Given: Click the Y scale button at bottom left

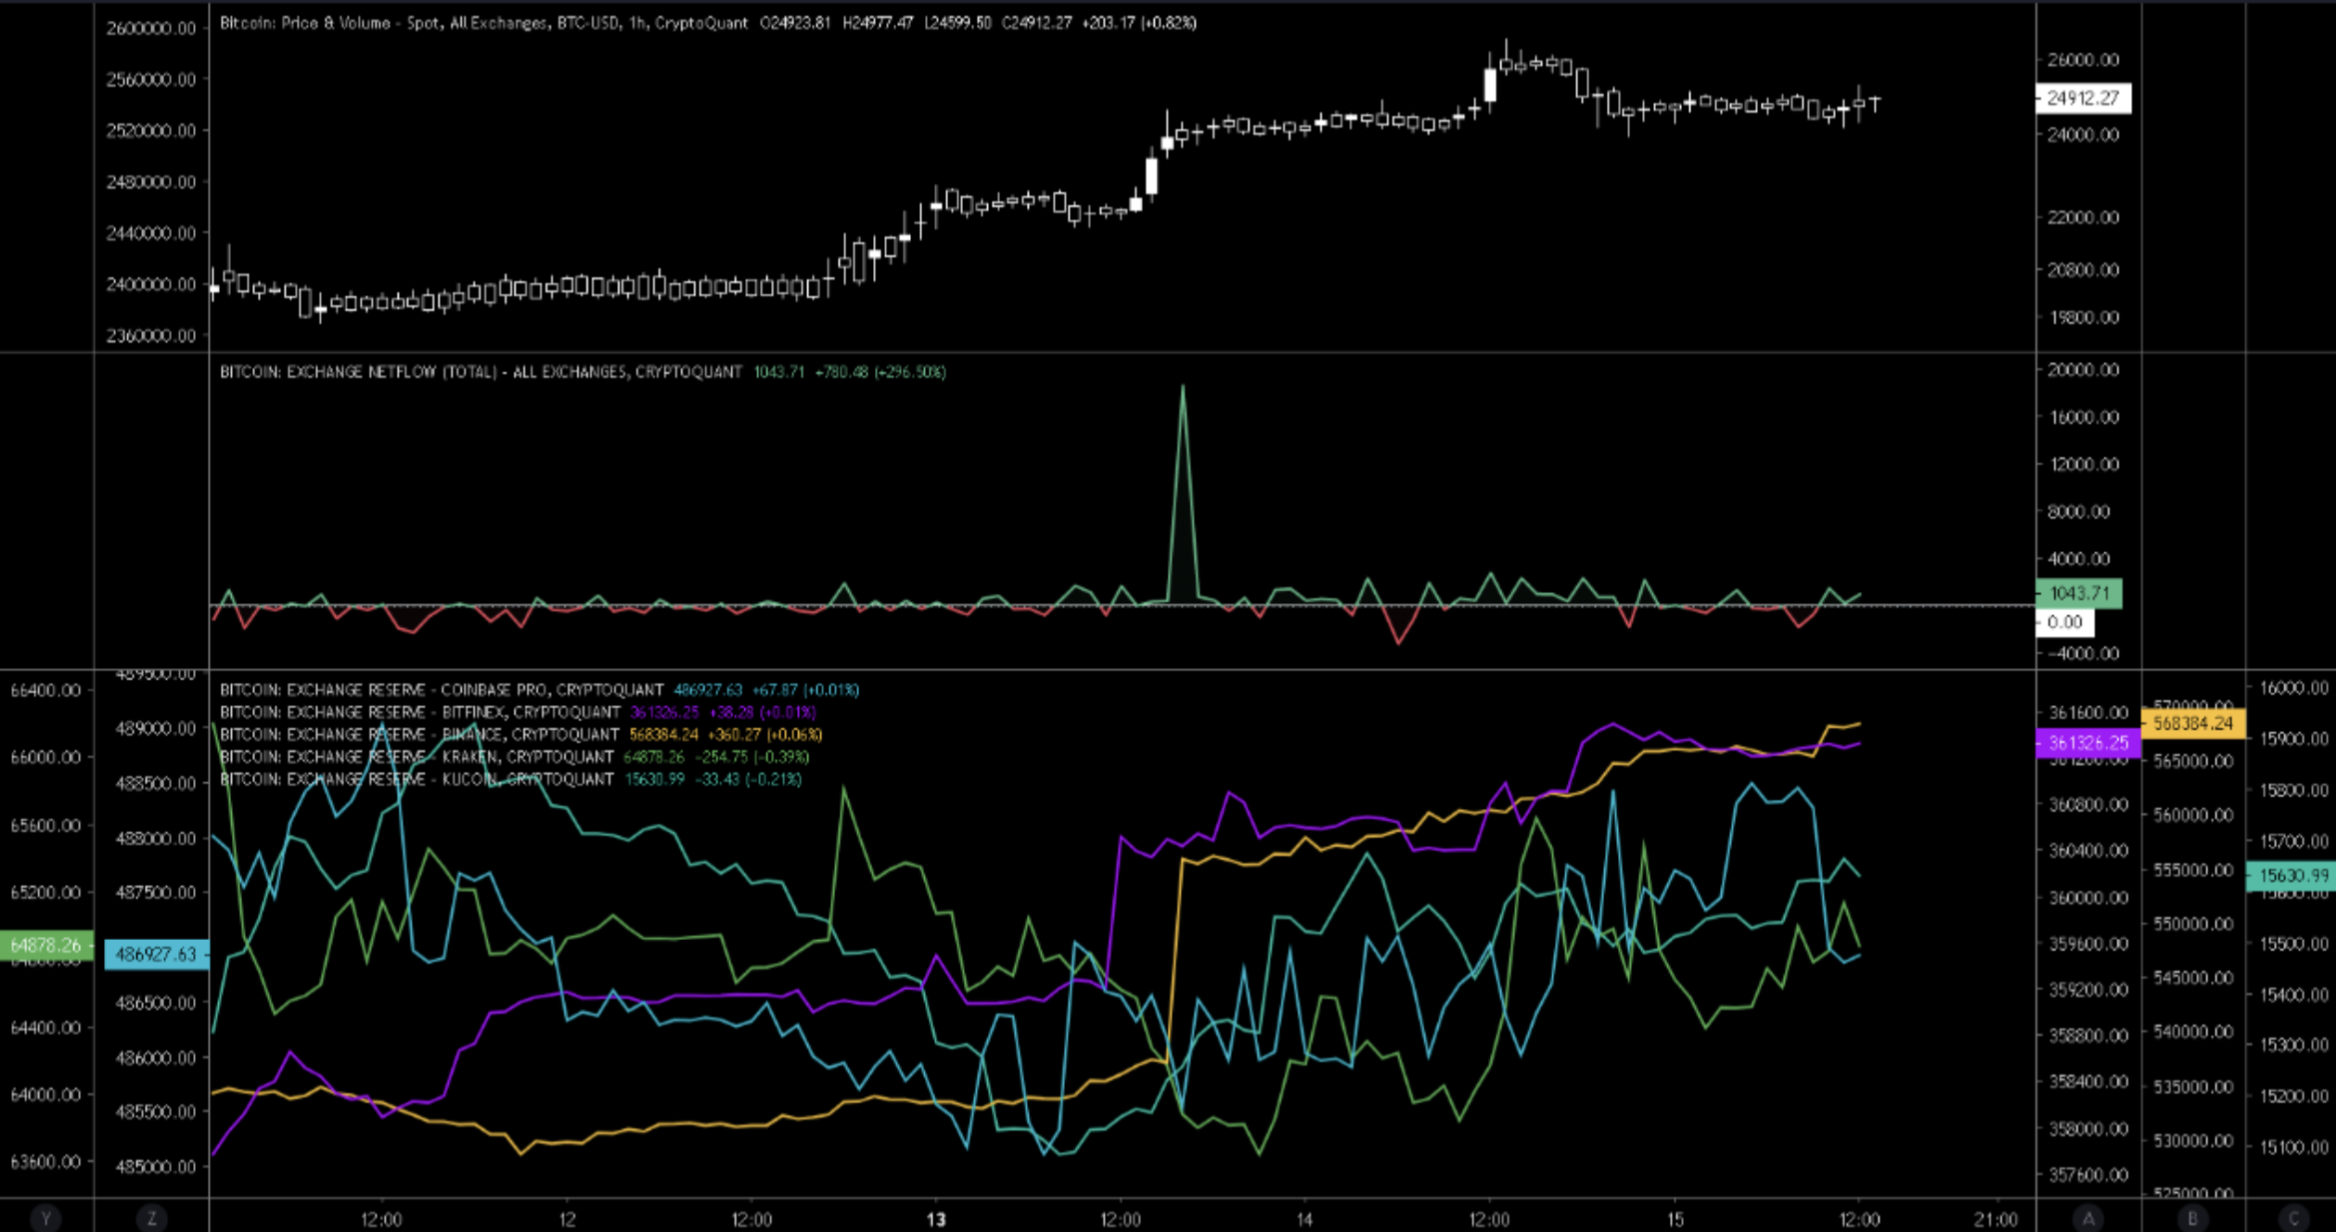Looking at the screenshot, I should (x=45, y=1219).
